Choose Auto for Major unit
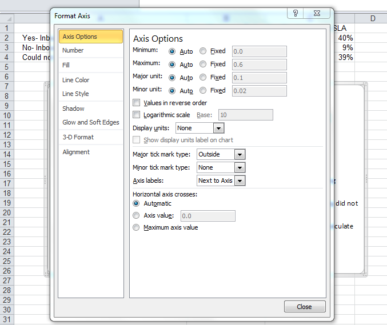The height and width of the screenshot is (325, 387). coord(172,78)
